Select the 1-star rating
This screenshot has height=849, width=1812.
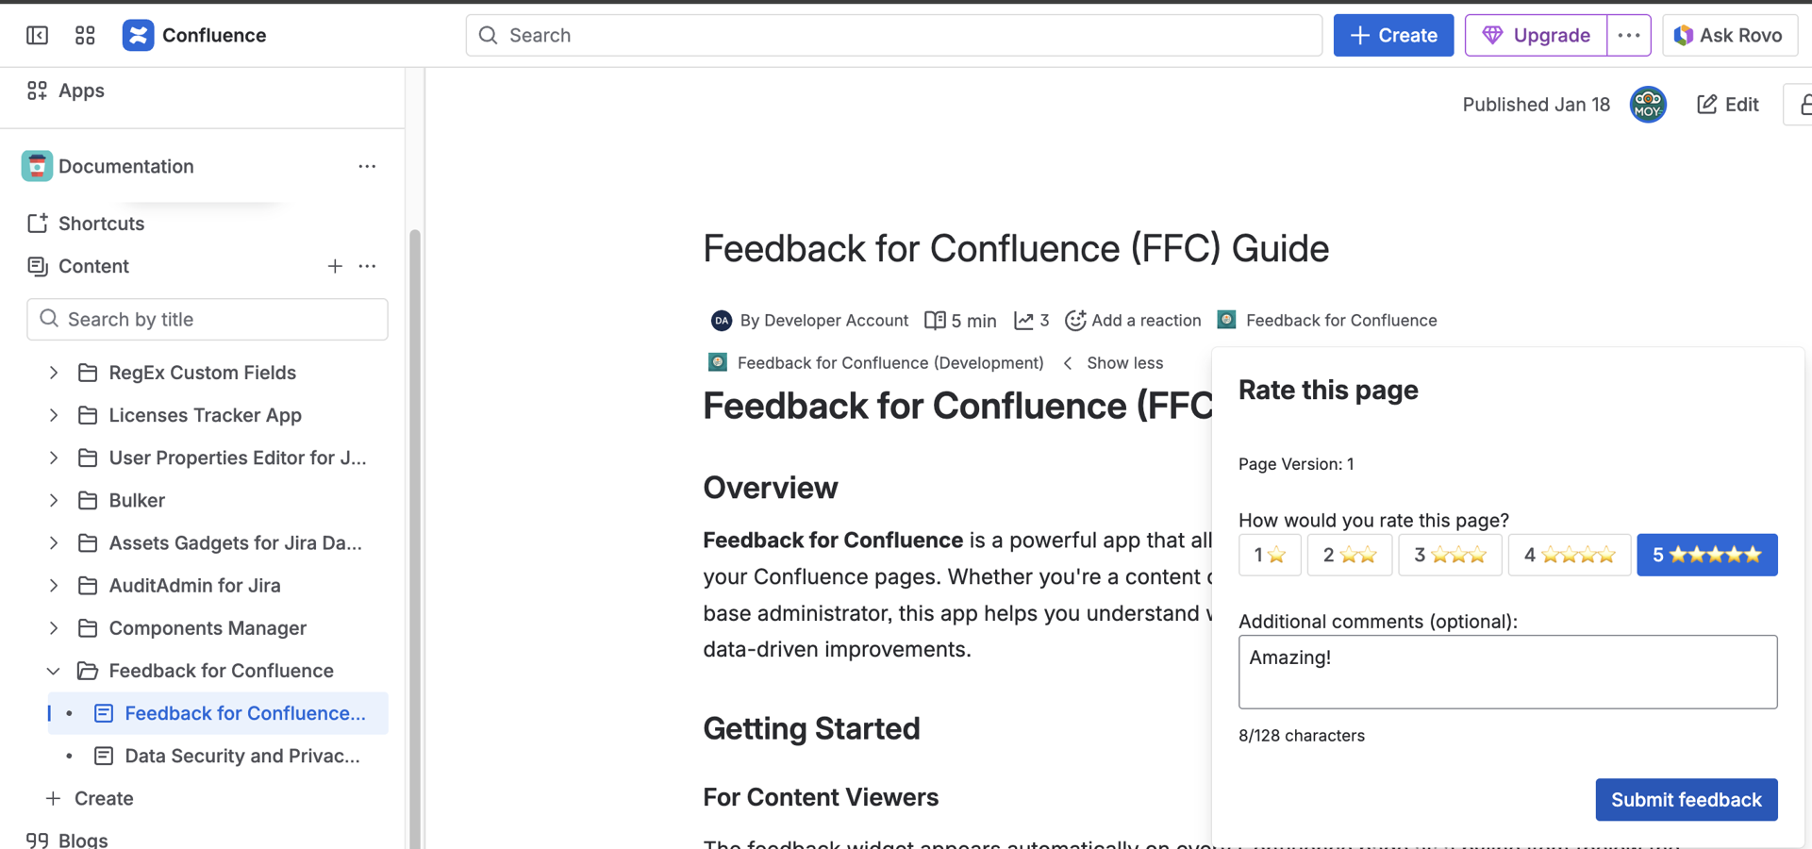point(1270,555)
